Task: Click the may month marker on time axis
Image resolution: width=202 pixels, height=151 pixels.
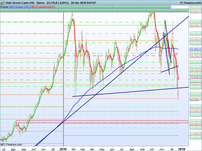Action: click(x=102, y=149)
